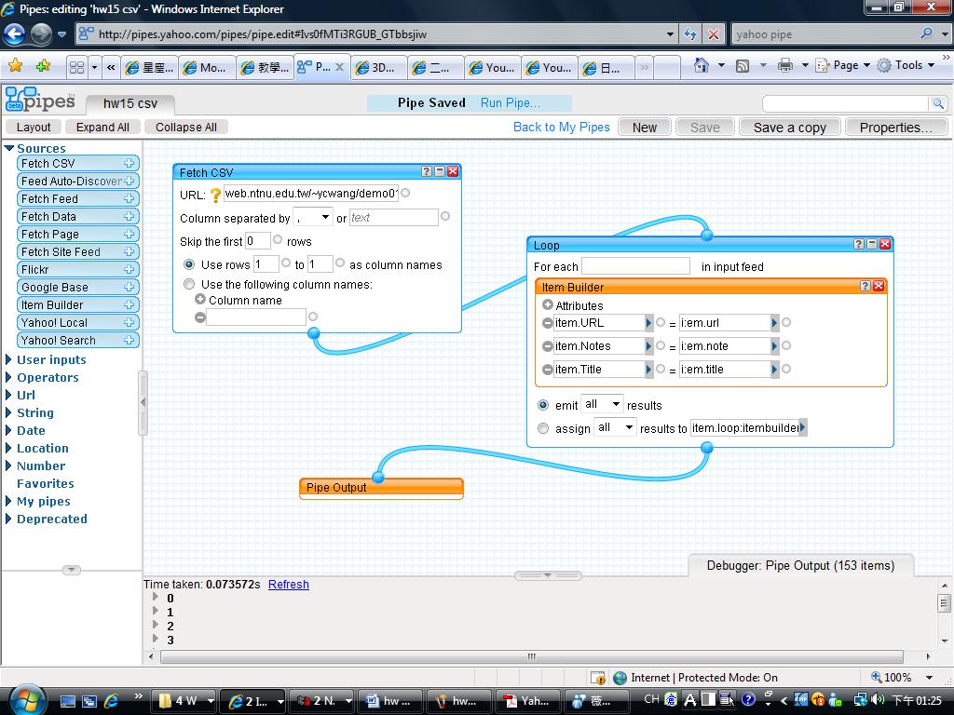This screenshot has width=954, height=715.
Task: Delete the Item Builder submodule
Action: point(879,286)
